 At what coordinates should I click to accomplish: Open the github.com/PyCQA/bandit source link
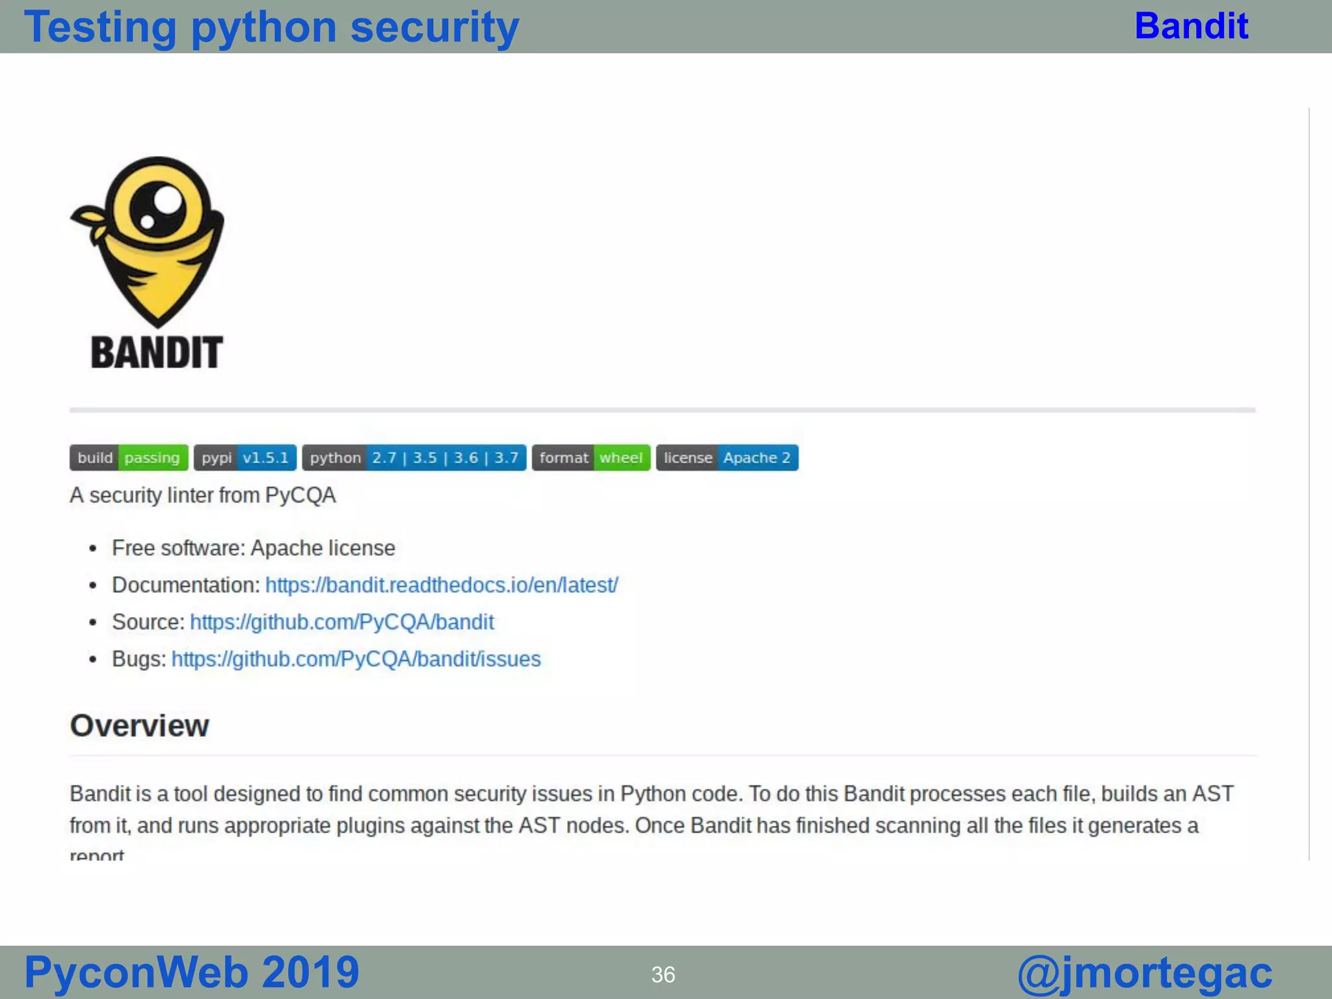pyautogui.click(x=342, y=622)
